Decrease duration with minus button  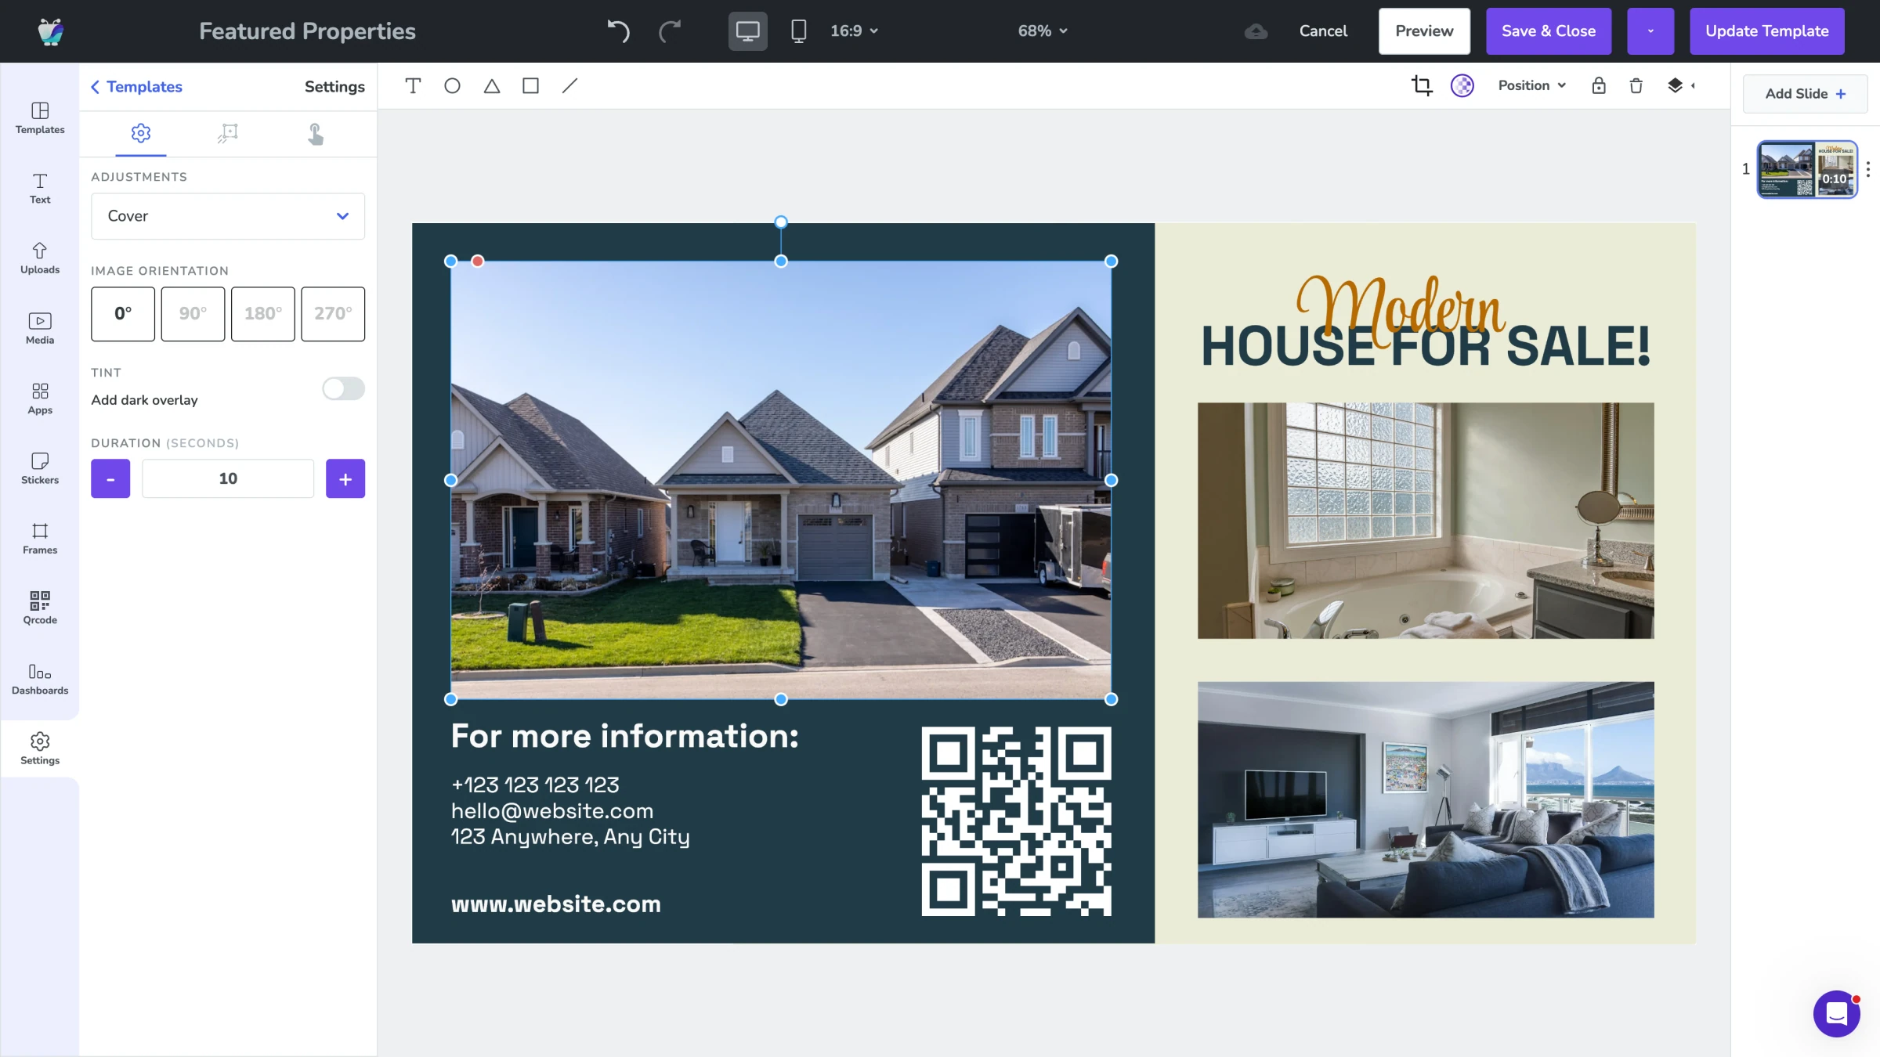pos(110,478)
